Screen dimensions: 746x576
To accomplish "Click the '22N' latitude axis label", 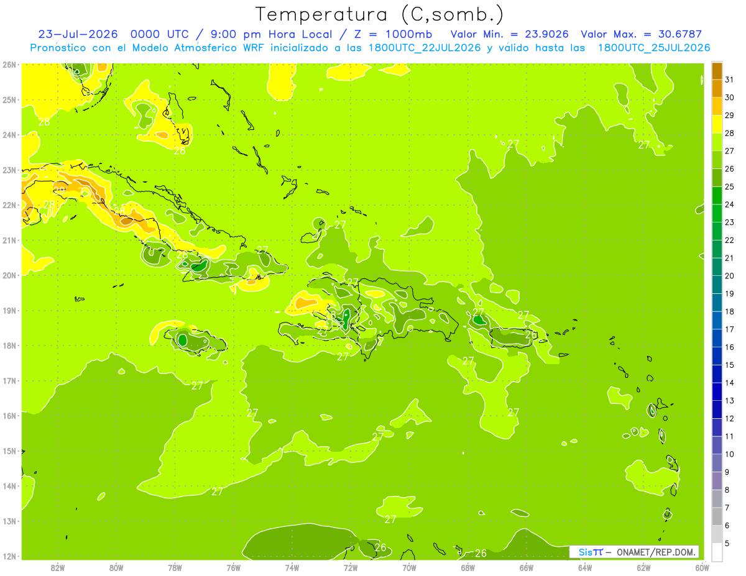I will (x=9, y=205).
